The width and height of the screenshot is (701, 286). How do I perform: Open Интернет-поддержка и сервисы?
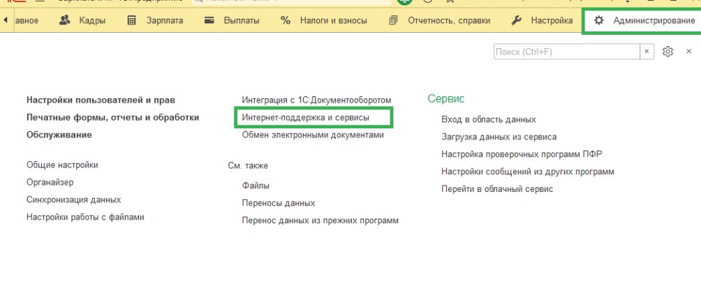(305, 118)
